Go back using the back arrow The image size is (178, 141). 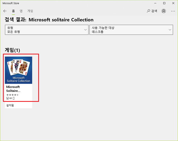(x=5, y=11)
